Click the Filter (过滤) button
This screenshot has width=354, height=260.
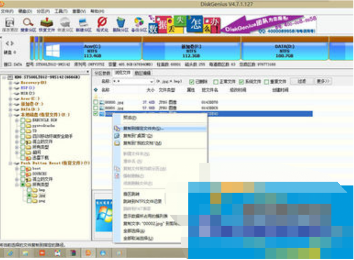click(302, 81)
